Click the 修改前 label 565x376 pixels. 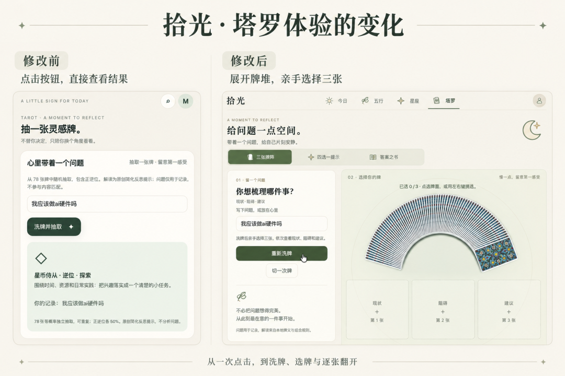[41, 61]
